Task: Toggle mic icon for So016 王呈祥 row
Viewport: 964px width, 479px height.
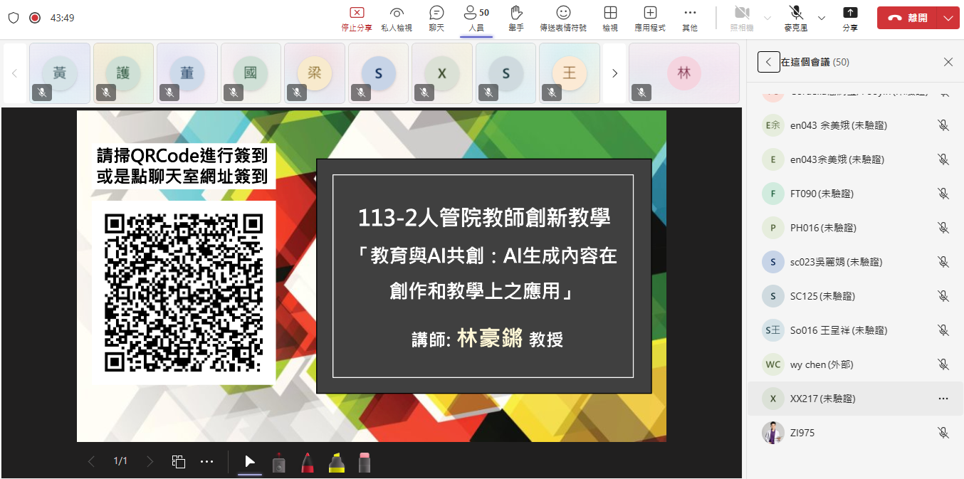Action: (943, 330)
